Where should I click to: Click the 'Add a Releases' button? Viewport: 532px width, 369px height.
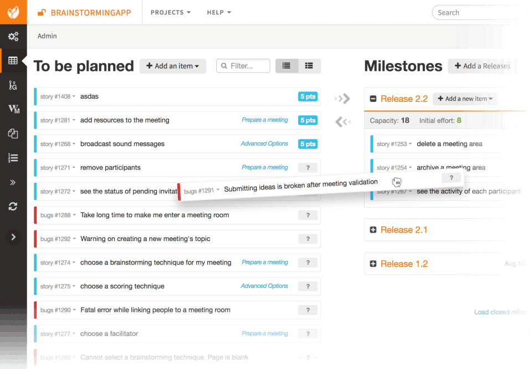[x=482, y=66]
